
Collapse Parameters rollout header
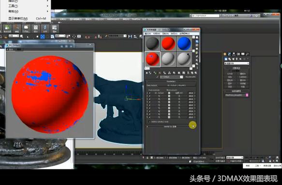(171, 81)
